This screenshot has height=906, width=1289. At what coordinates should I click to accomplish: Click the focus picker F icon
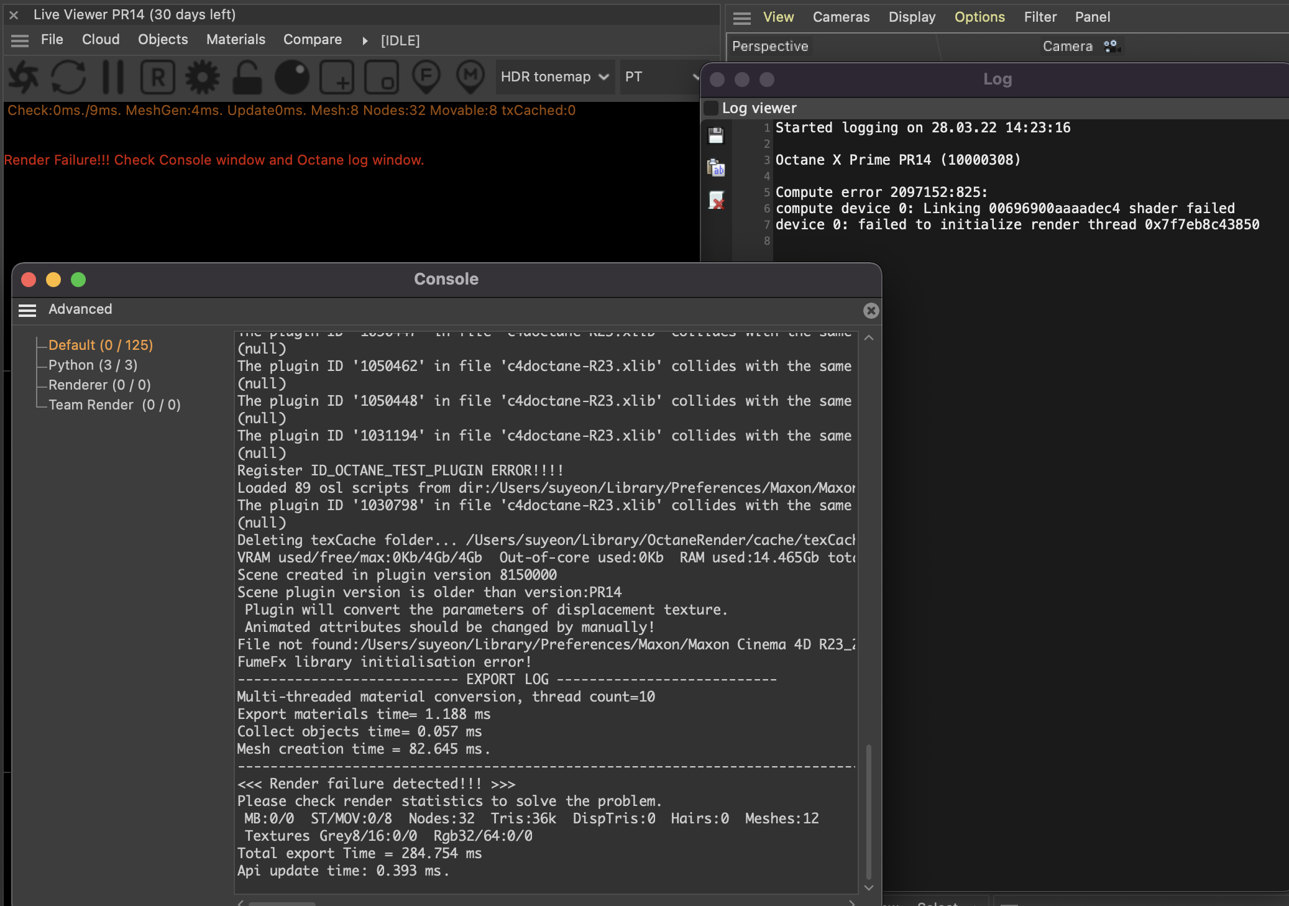click(x=426, y=77)
